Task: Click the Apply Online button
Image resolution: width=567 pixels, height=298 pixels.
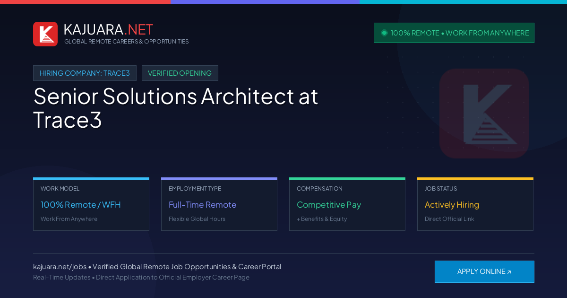Action: pos(484,272)
